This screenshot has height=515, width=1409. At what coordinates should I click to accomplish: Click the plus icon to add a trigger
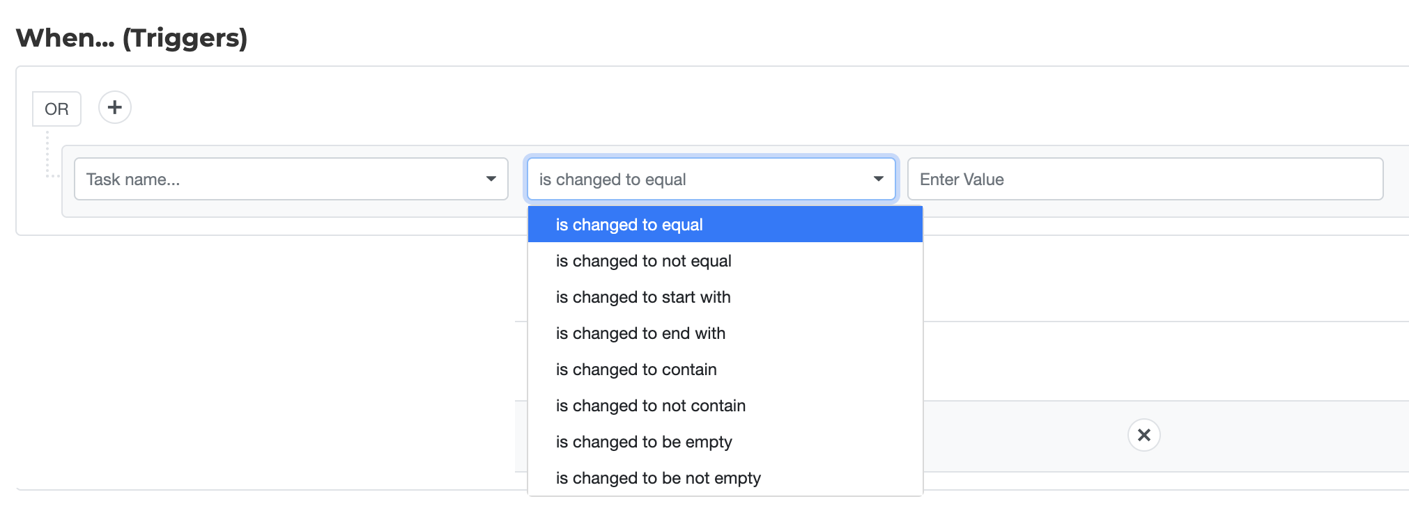click(x=115, y=108)
